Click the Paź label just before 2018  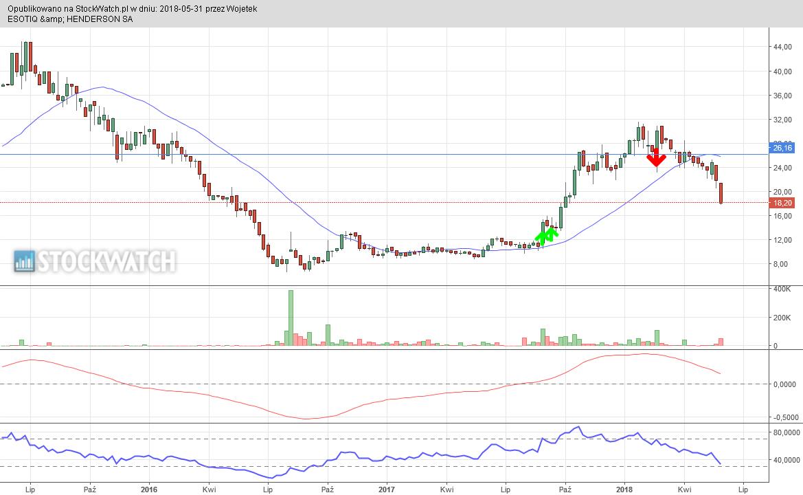pyautogui.click(x=565, y=489)
